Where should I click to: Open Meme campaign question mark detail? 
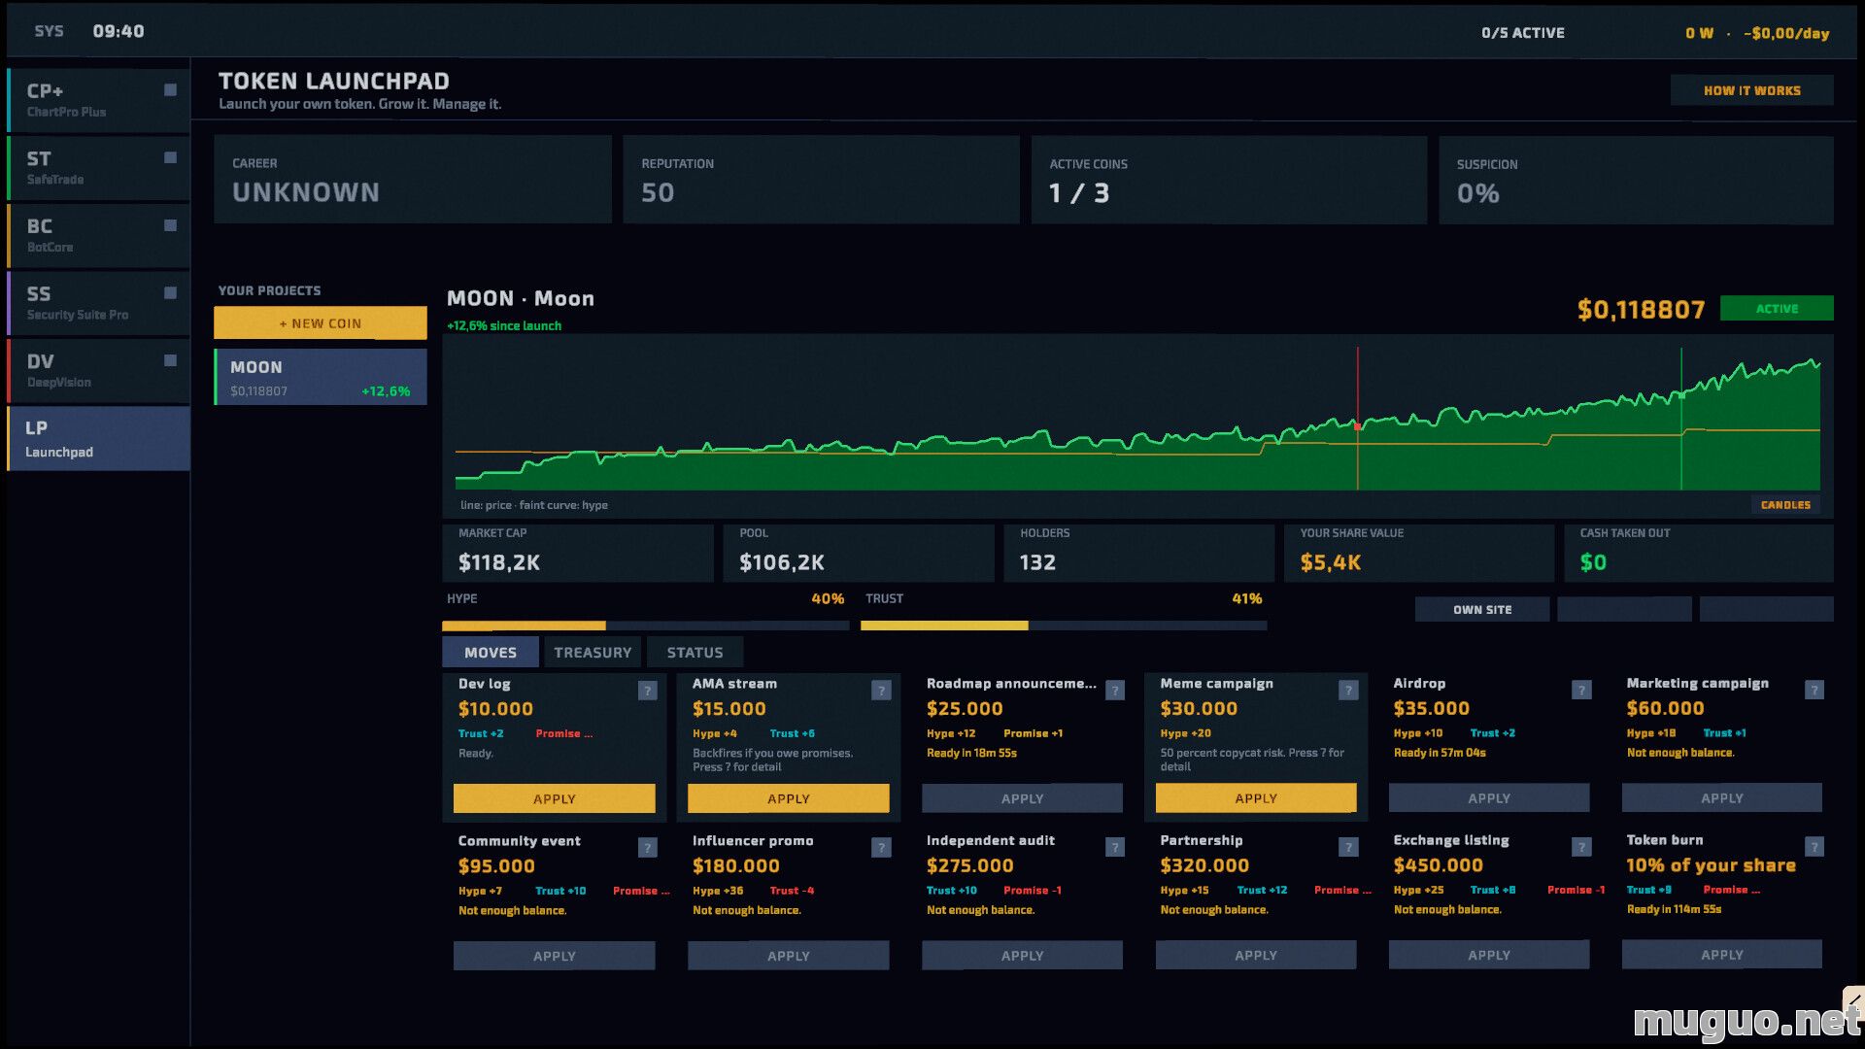pos(1348,691)
